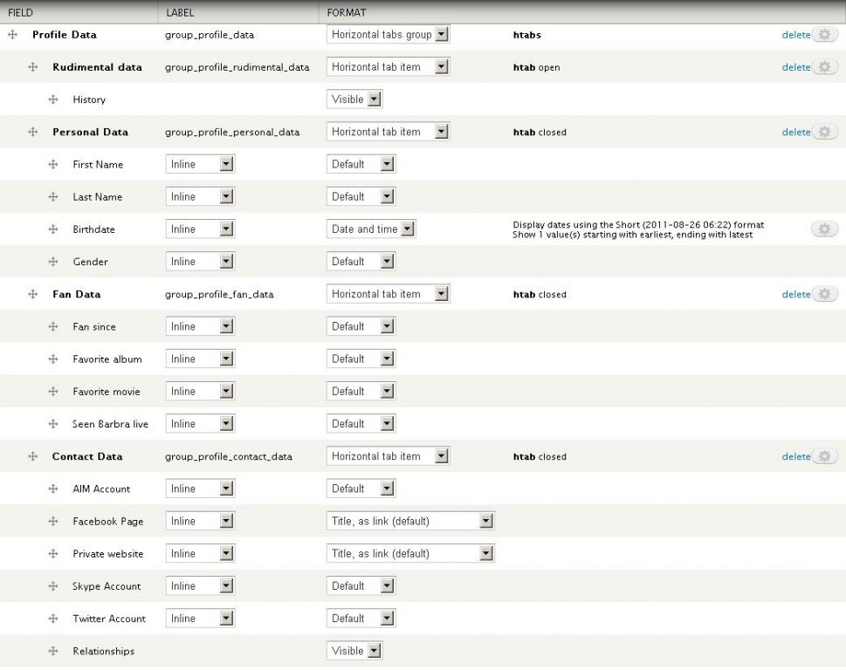This screenshot has height=670, width=846.
Task: Delete the Profile Data group
Action: [795, 35]
